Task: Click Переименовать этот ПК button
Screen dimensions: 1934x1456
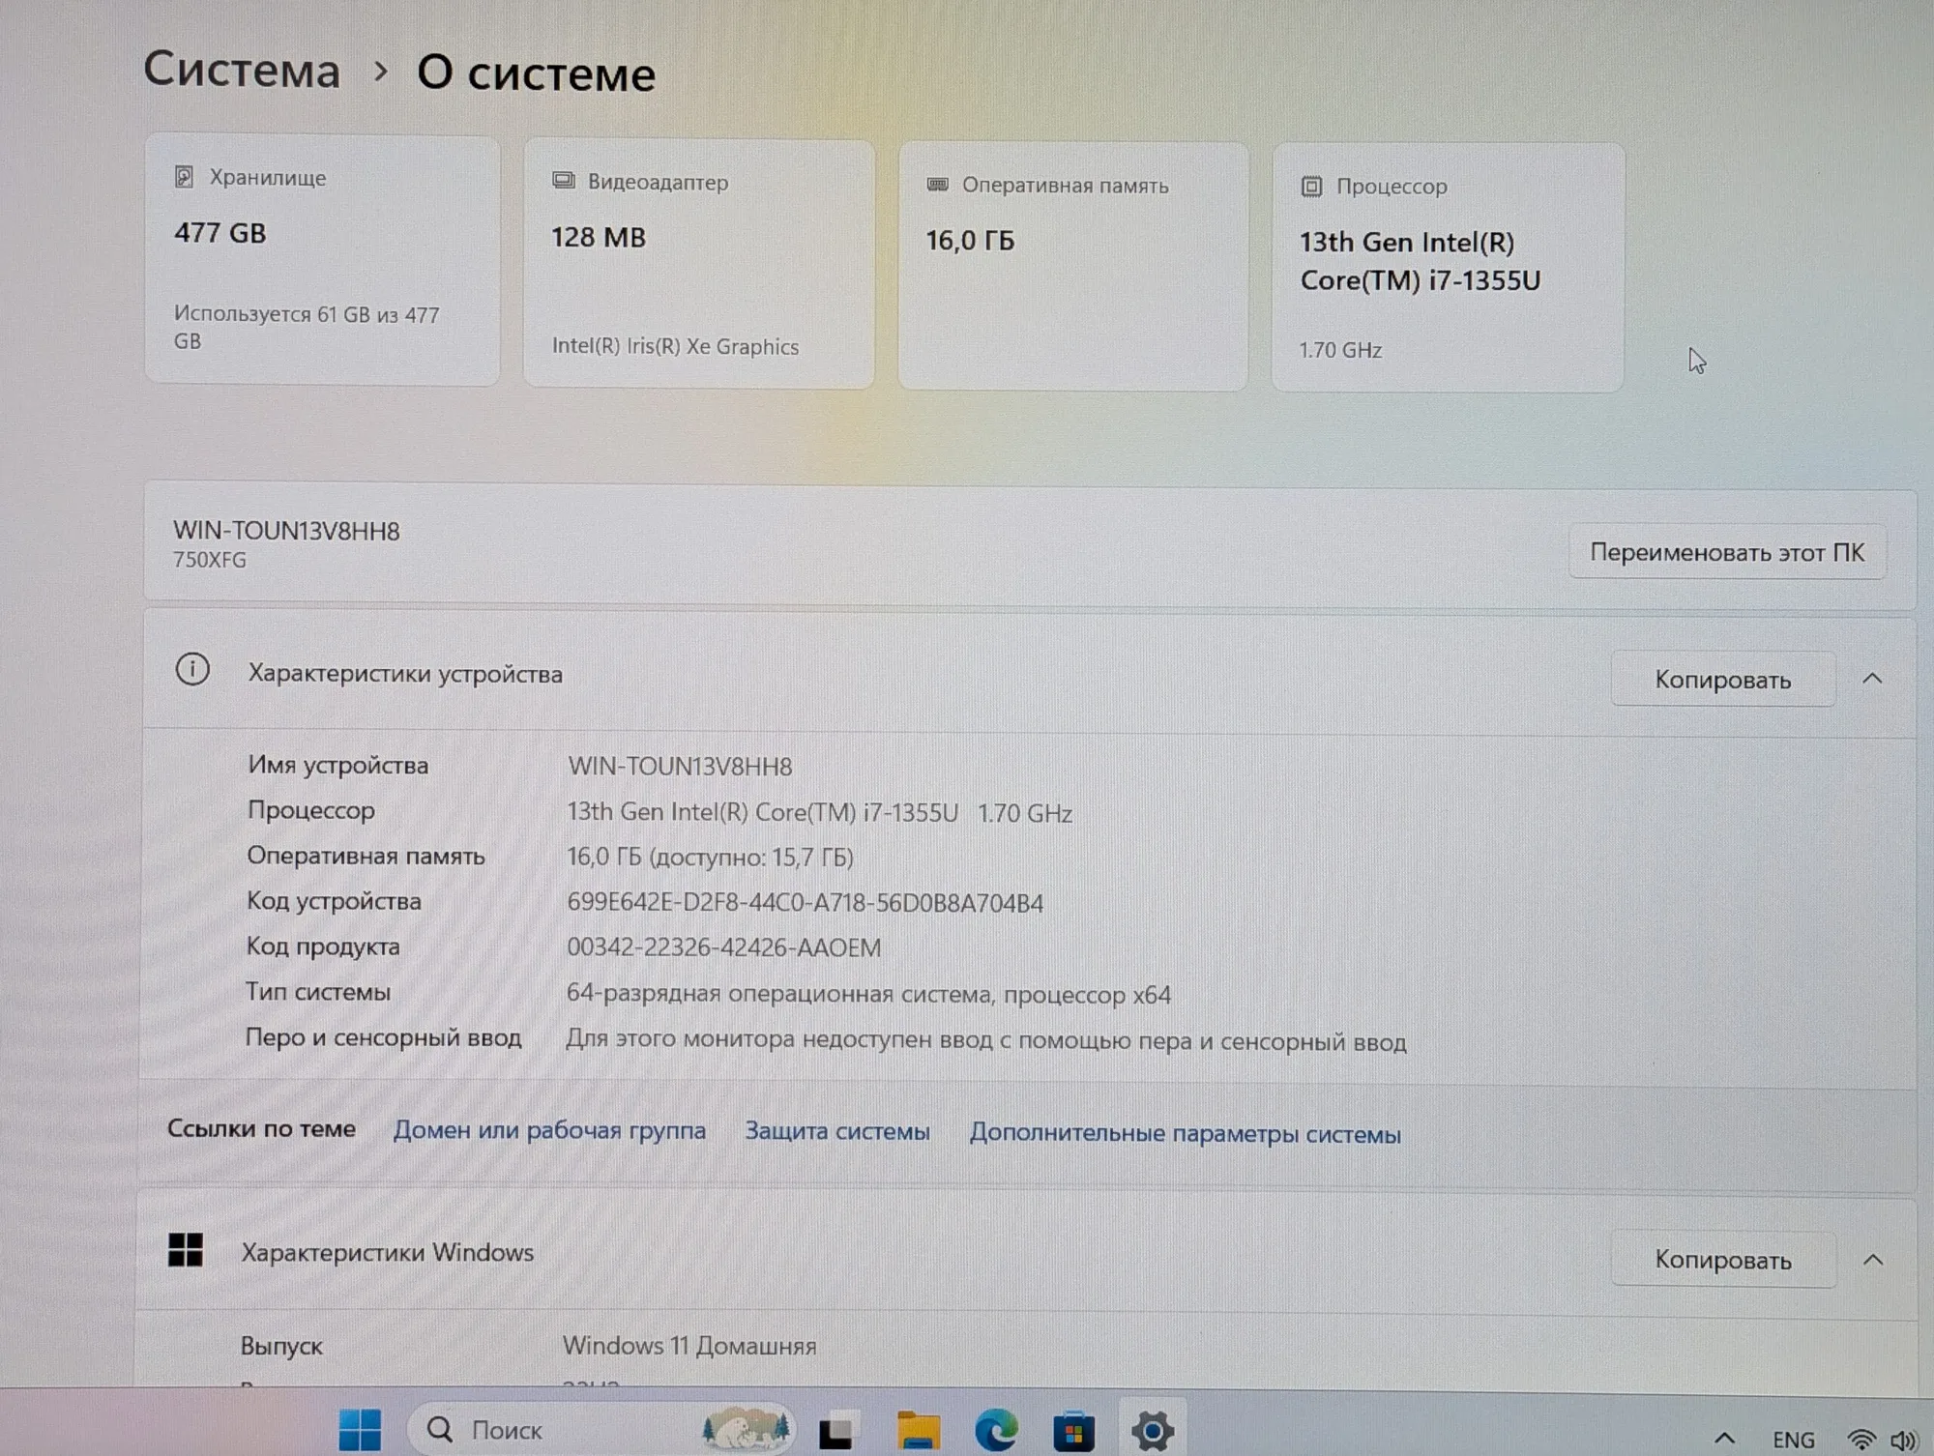Action: tap(1727, 552)
